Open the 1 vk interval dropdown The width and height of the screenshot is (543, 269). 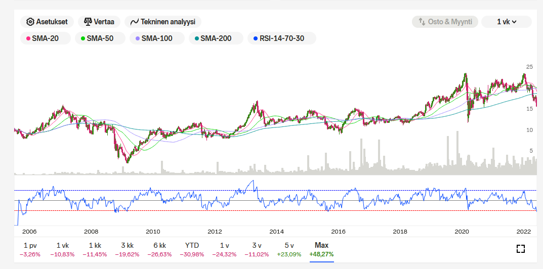(x=506, y=22)
